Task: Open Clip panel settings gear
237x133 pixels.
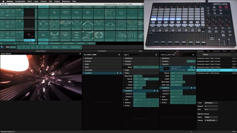Action: click(193, 55)
